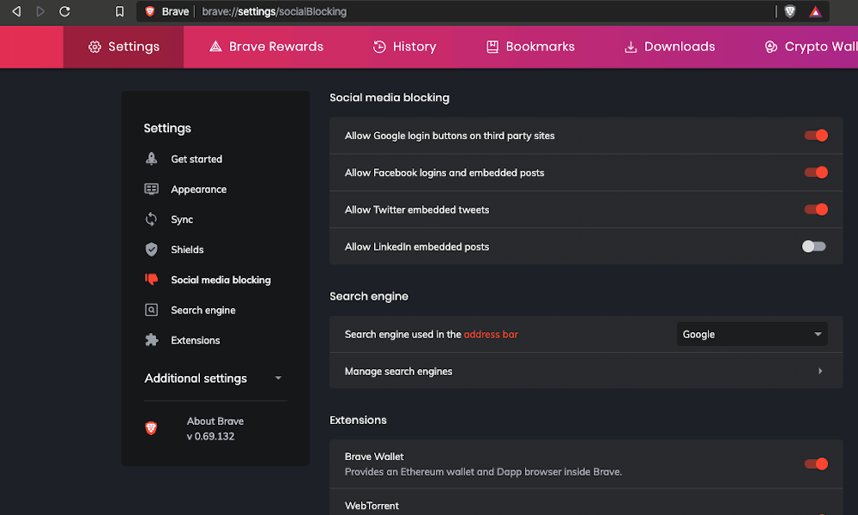Open Manage search engines arrow
858x515 pixels.
coord(819,371)
